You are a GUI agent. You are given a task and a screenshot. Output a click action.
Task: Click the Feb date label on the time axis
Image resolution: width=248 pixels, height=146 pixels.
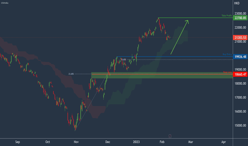pyautogui.click(x=162, y=142)
